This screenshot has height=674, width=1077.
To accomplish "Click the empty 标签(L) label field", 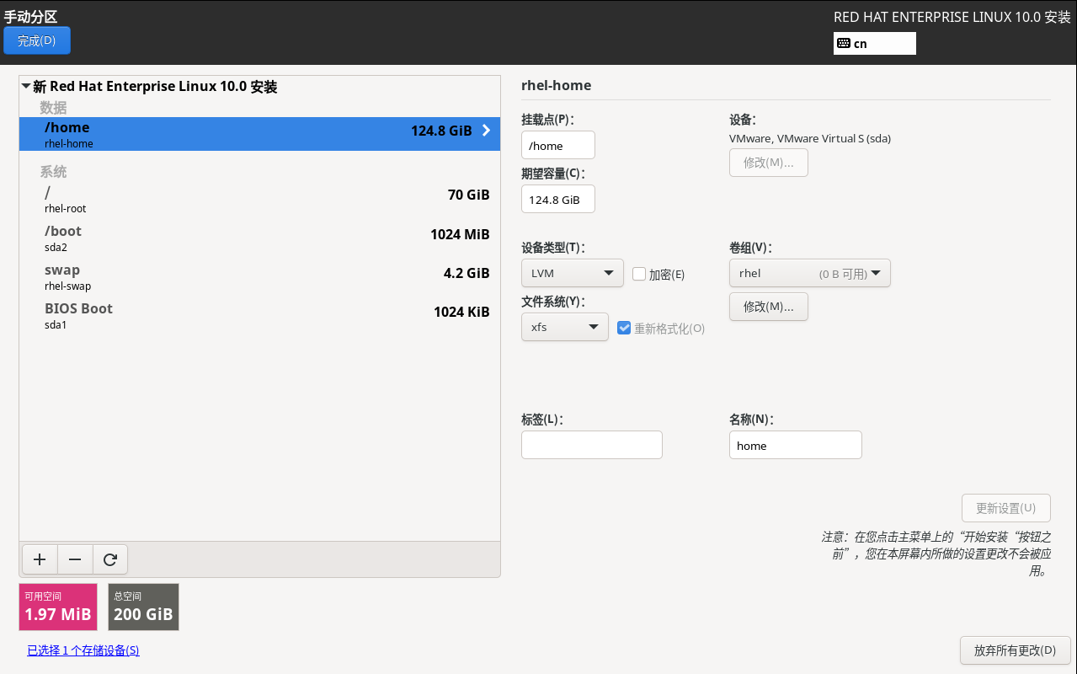I will 592,445.
